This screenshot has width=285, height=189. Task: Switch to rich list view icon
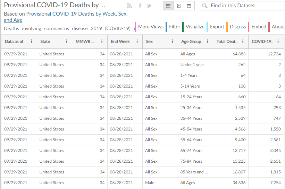[178, 6]
